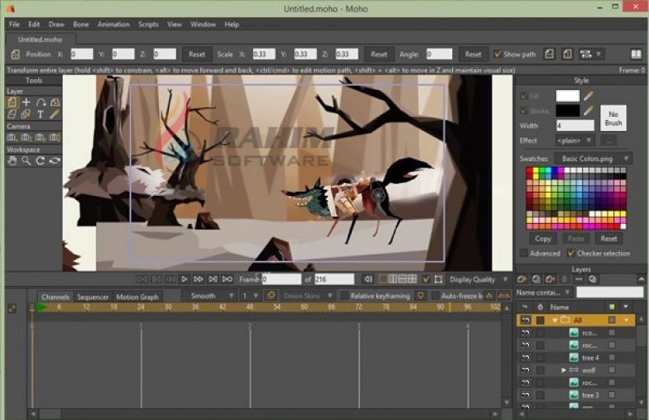The image size is (649, 420).
Task: Hide the tree 4 layer
Action: pyautogui.click(x=525, y=358)
